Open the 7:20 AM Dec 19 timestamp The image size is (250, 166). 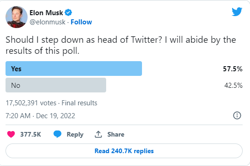pos(40,116)
